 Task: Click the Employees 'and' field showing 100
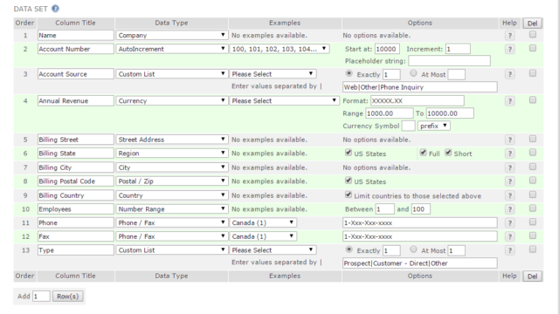coord(421,209)
